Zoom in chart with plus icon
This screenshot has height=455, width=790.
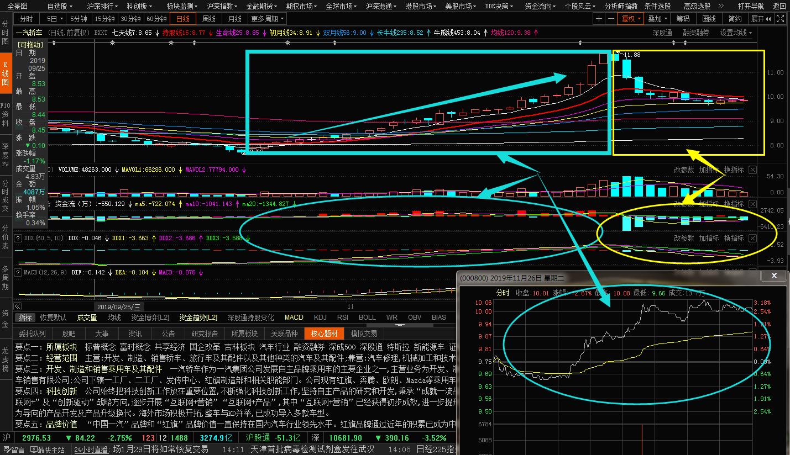(599, 19)
